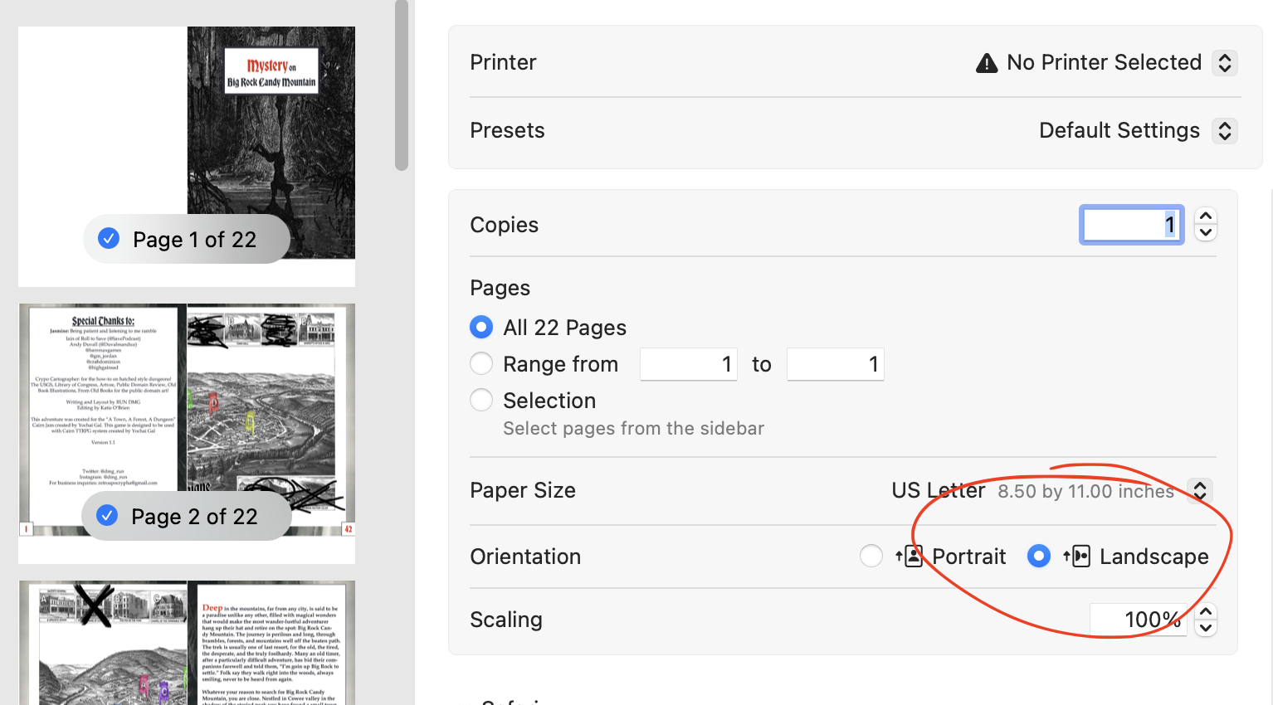Toggle the Page 1 of 22 checkmark
Viewport: 1273px width, 705px height.
[109, 239]
